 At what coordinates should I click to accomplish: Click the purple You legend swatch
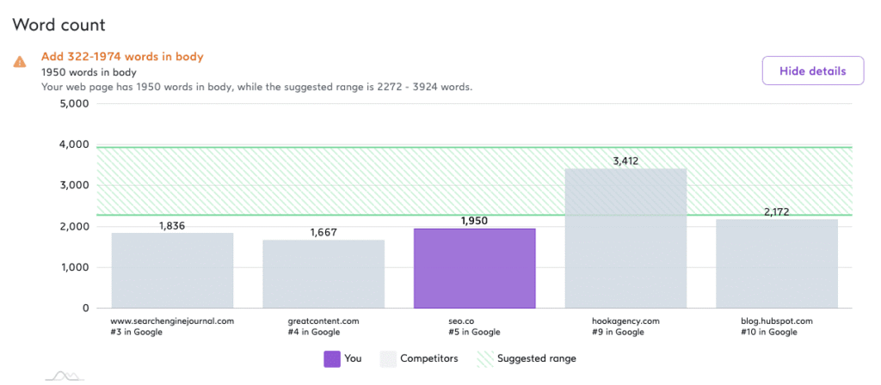click(332, 358)
